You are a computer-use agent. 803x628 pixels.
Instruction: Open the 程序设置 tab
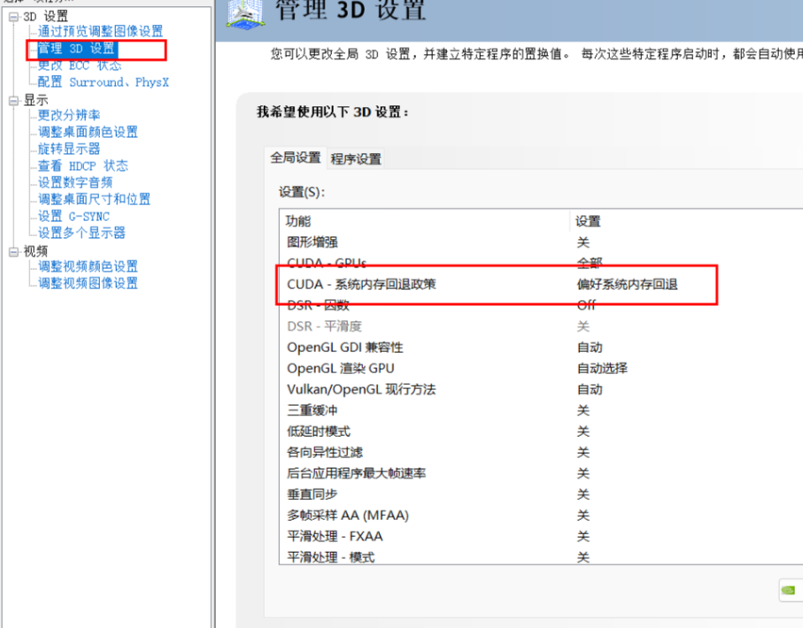pos(356,159)
